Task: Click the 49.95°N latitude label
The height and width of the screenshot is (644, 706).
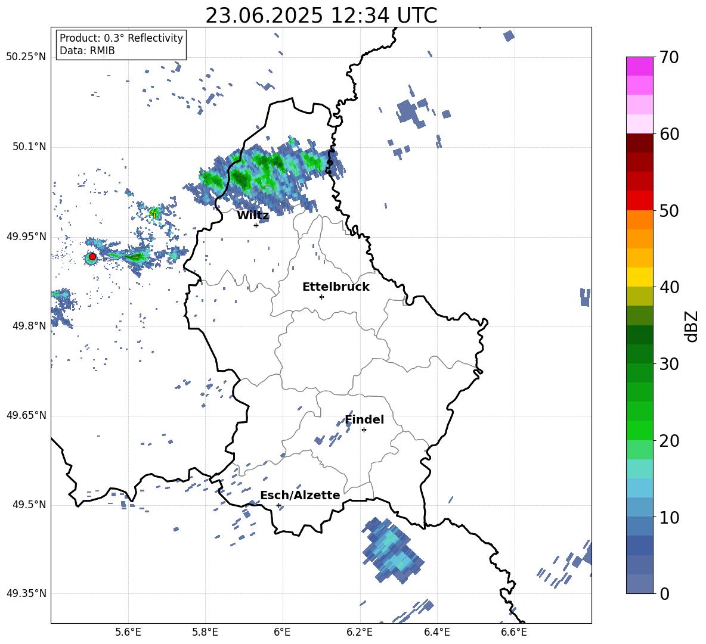Action: coord(26,237)
